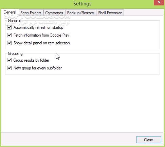Switch to the Scan Folders tab
Image resolution: width=165 pixels, height=147 pixels.
click(31, 13)
